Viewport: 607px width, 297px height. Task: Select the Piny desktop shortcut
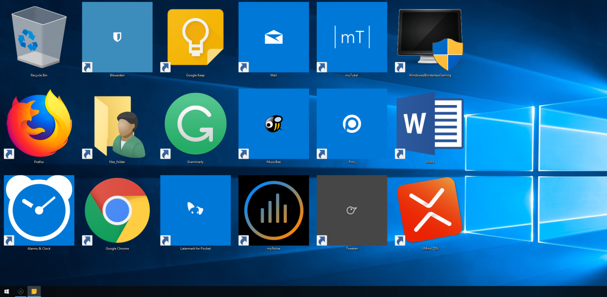click(x=352, y=124)
